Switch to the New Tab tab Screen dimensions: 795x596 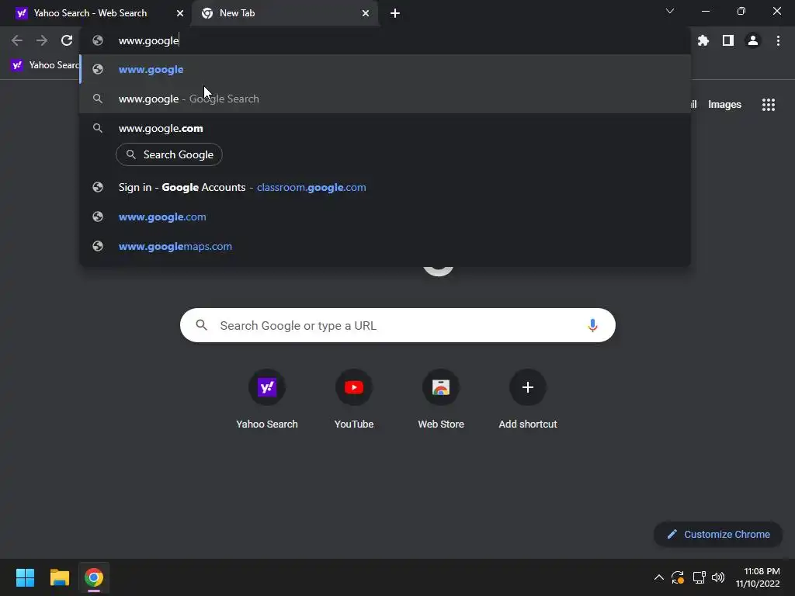[284, 13]
